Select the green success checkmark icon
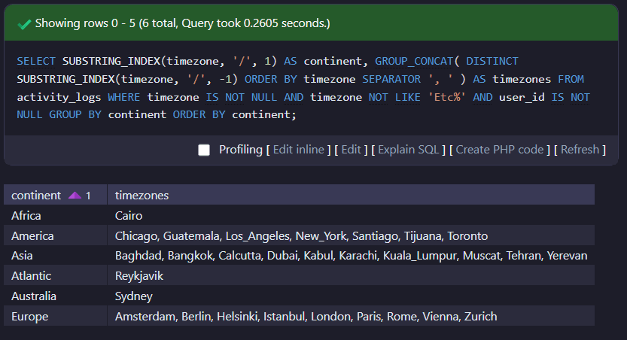627x340 pixels. pyautogui.click(x=24, y=24)
